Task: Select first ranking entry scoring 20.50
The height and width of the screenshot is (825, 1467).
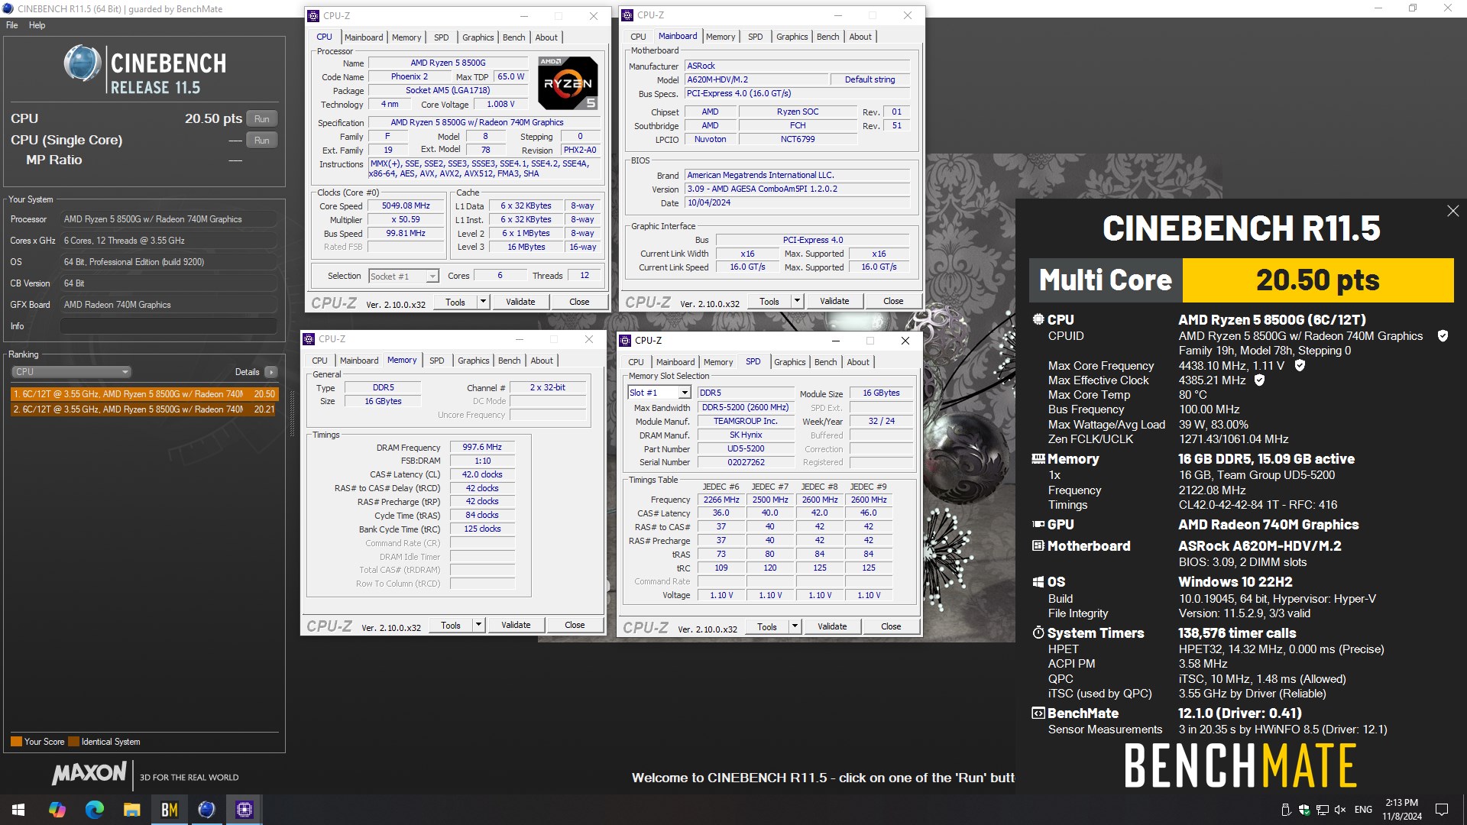Action: (144, 394)
